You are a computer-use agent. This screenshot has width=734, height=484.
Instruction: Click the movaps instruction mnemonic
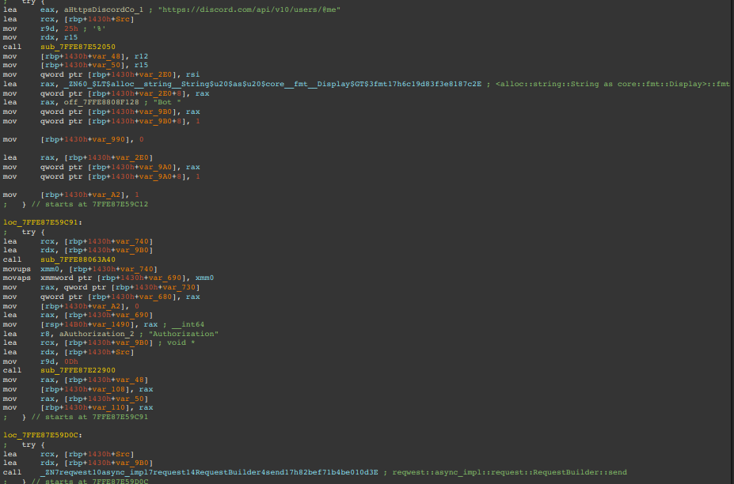click(x=16, y=278)
